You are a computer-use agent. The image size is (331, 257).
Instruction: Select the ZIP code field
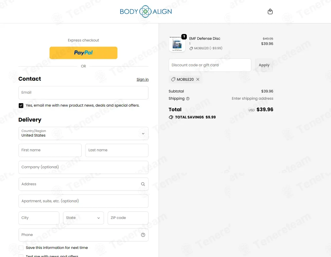[128, 218]
